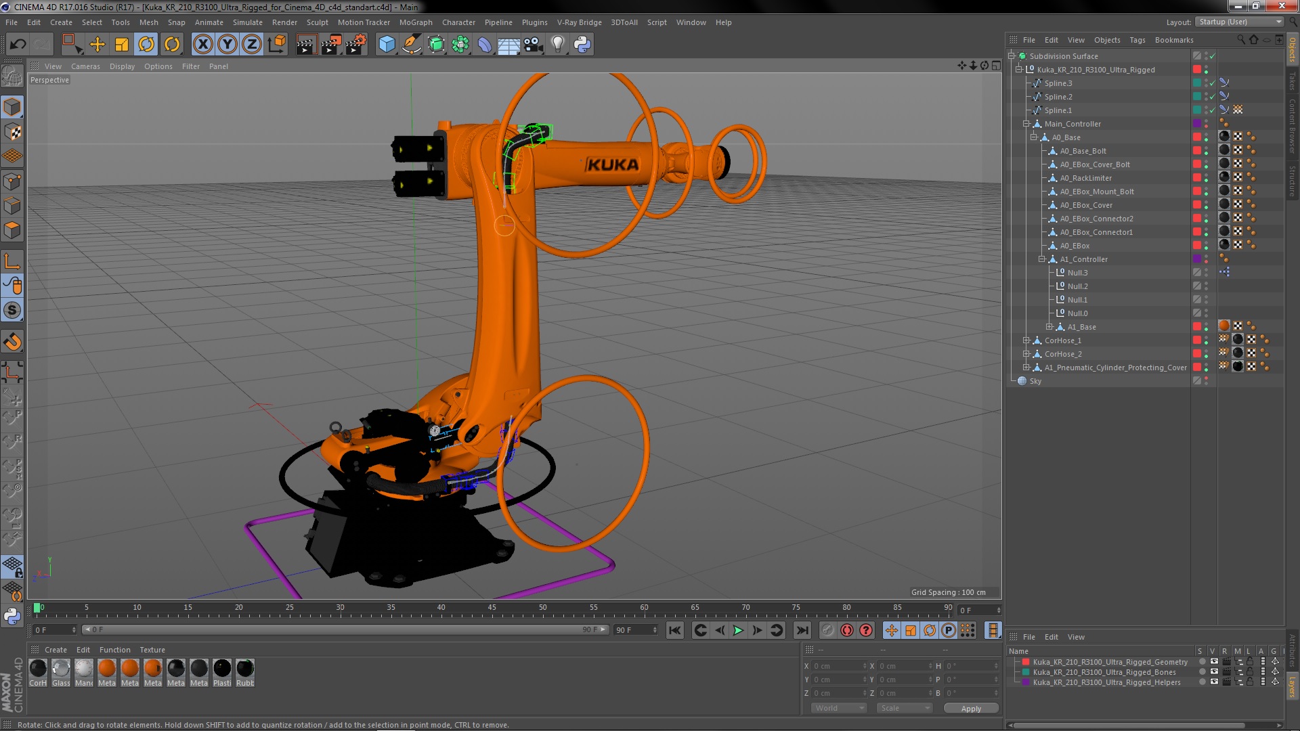
Task: Expand A1_Pneumatic_Cylinder_Protecting_Cover node
Action: pyautogui.click(x=1026, y=368)
